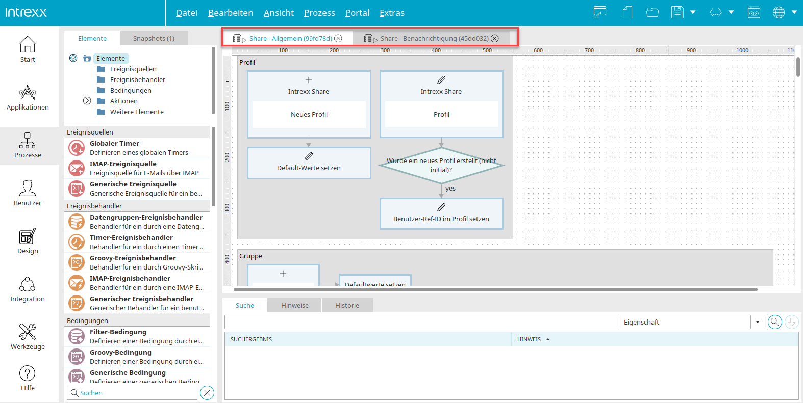Click the recorder toolbar icon

pyautogui.click(x=754, y=12)
